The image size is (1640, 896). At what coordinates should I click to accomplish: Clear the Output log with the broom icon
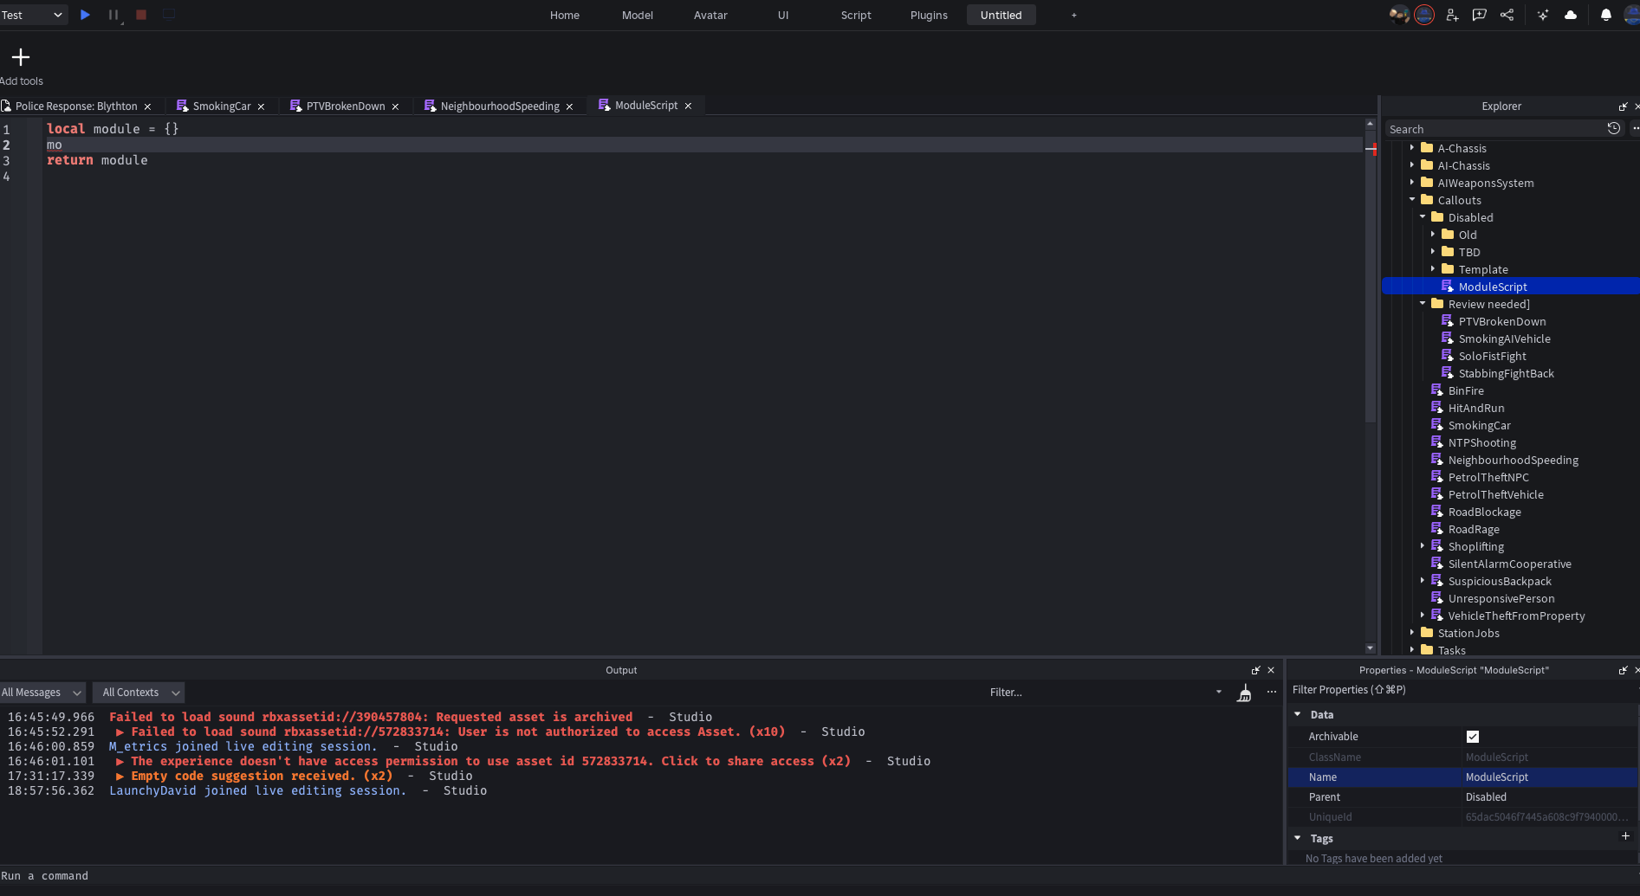[x=1244, y=693]
